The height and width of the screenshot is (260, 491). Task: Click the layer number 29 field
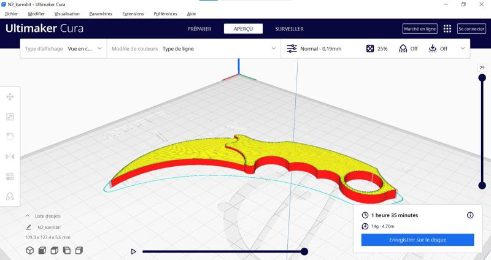pyautogui.click(x=482, y=67)
